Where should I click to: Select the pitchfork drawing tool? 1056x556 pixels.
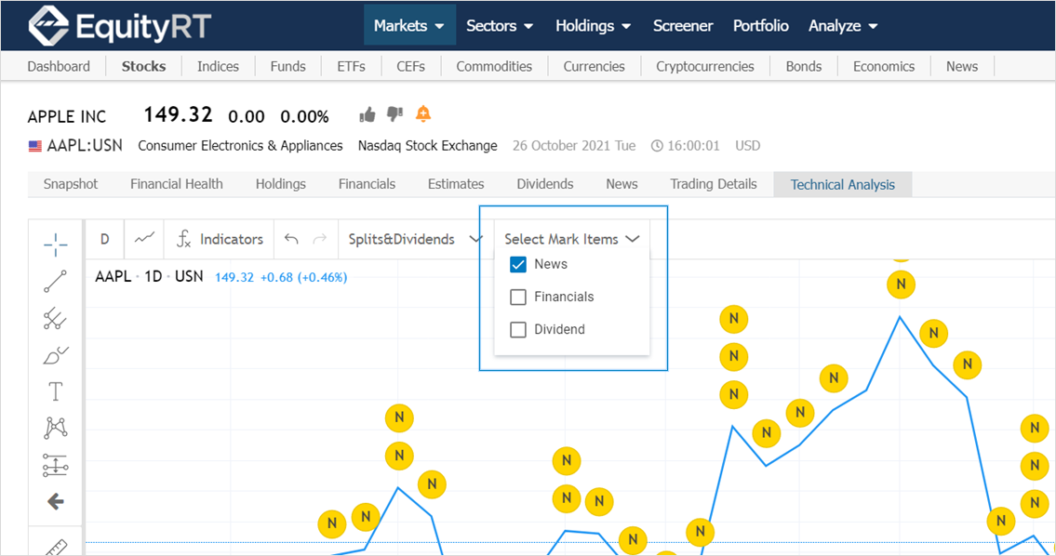coord(55,318)
